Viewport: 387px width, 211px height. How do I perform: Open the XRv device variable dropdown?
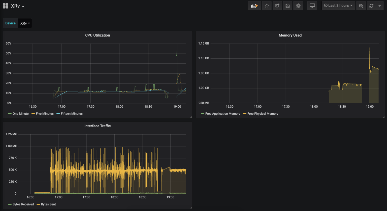coord(25,23)
